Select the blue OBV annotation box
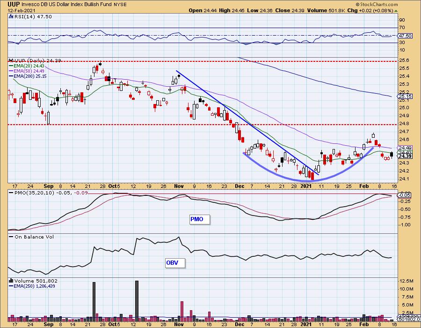The image size is (421, 328). click(175, 263)
